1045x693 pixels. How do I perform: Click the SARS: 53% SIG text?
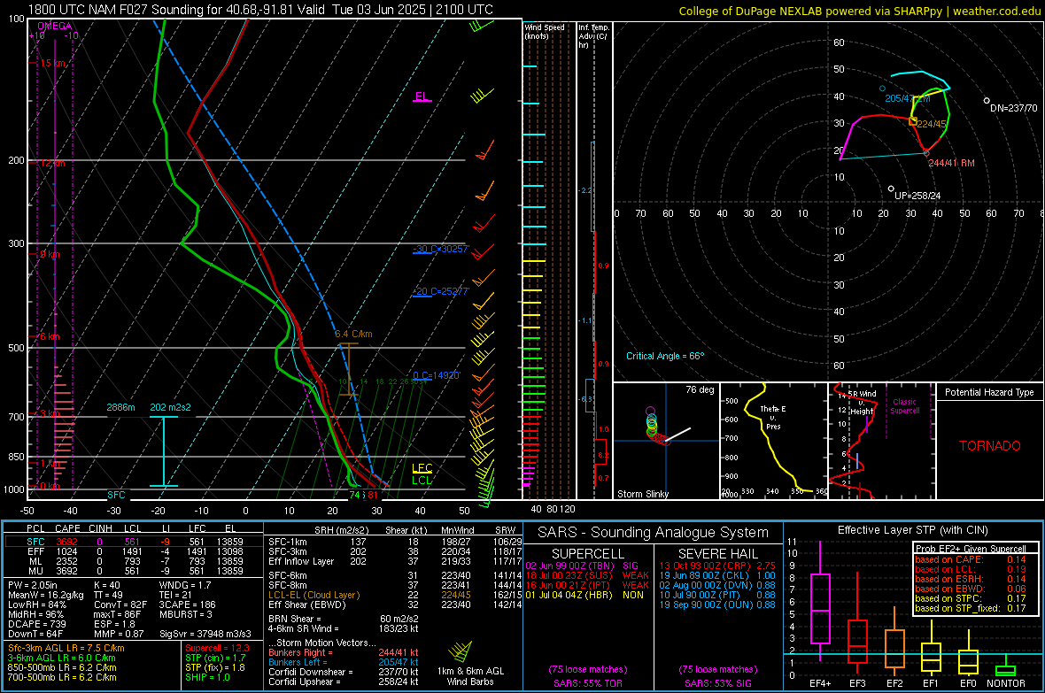pos(717,683)
